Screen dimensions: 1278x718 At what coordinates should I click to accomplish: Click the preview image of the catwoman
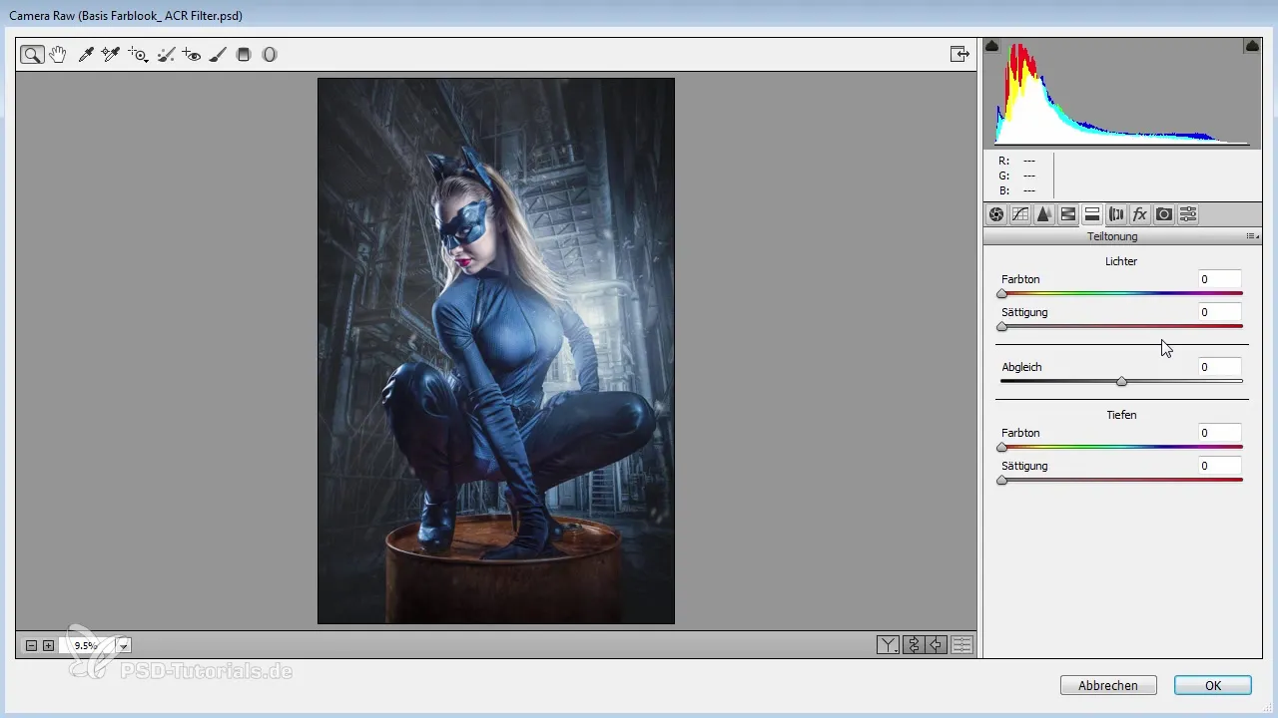(x=496, y=351)
